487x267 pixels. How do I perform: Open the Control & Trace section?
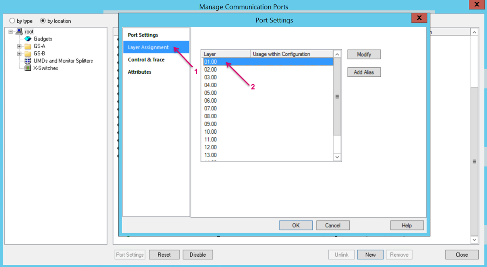[146, 60]
